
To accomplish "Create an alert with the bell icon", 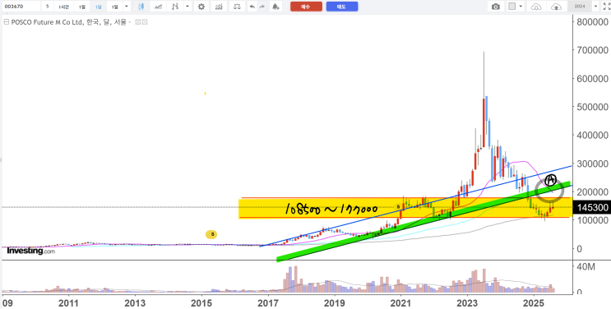I will [x=275, y=7].
